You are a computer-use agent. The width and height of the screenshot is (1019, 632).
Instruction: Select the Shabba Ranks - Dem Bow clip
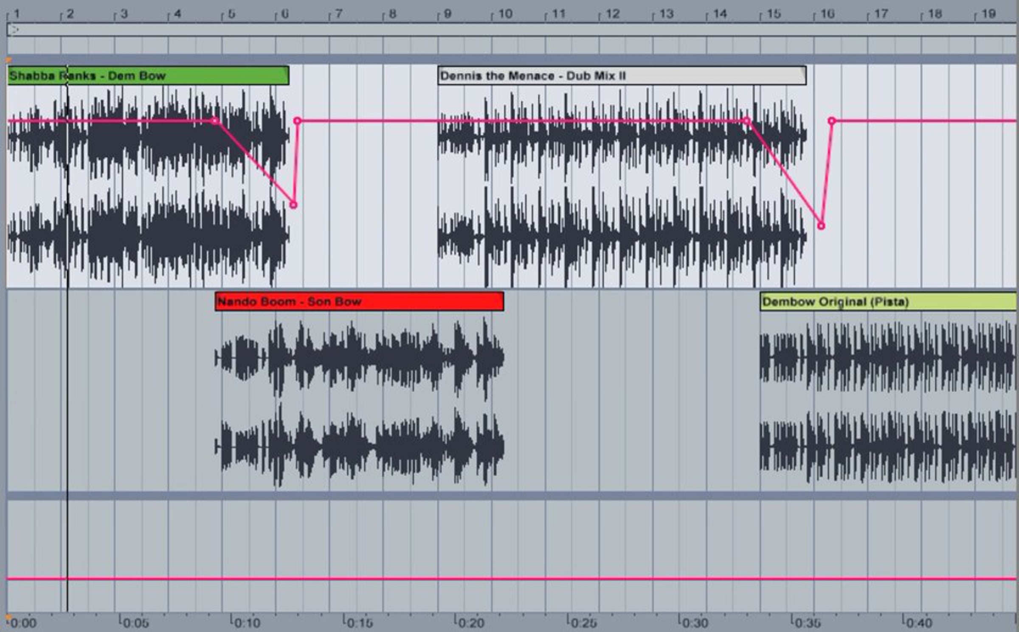pyautogui.click(x=148, y=76)
